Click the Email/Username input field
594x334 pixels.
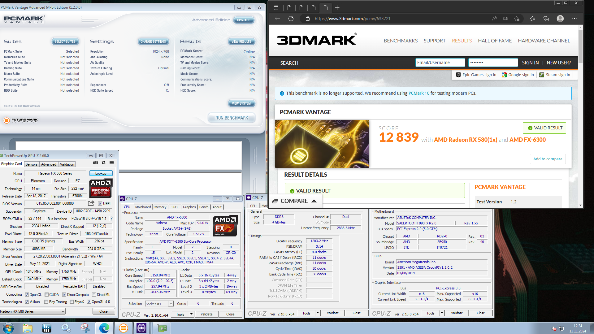[x=440, y=63]
